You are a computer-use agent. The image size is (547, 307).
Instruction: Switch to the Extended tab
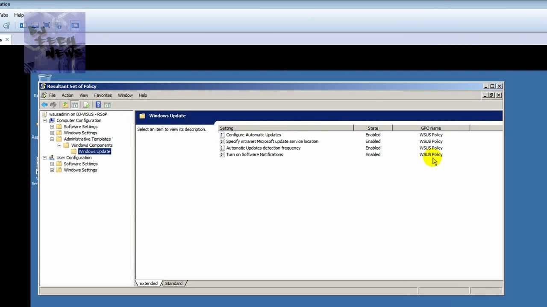pyautogui.click(x=149, y=284)
